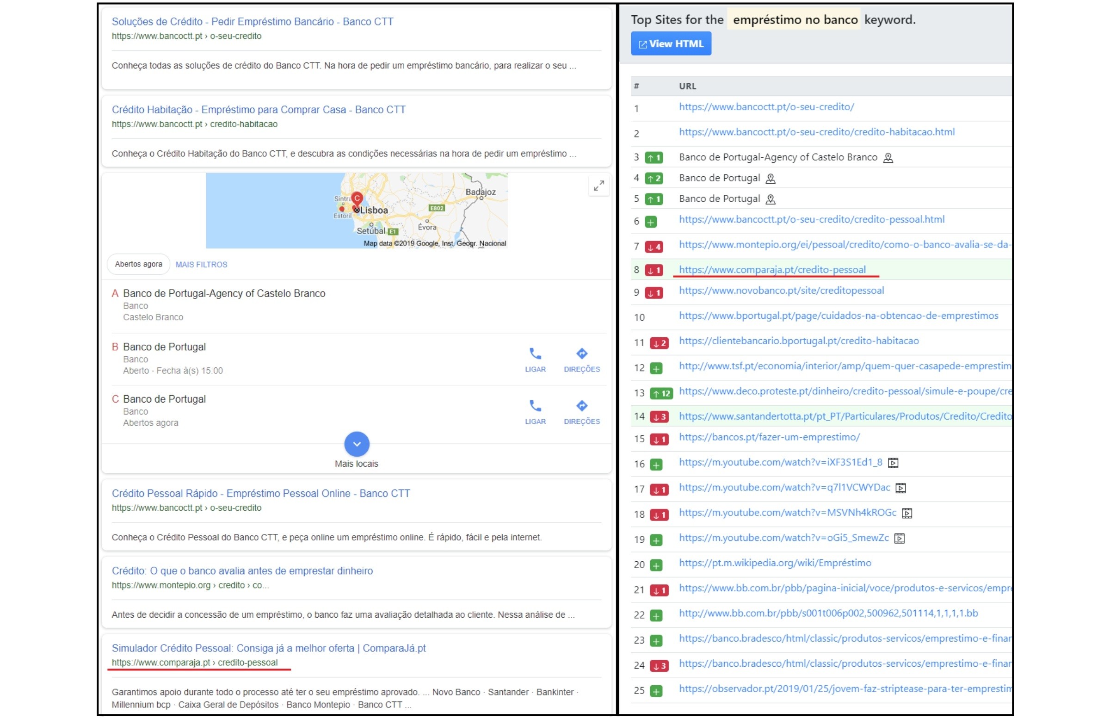Open the rank 6 credito-pessoal.html URL
The image size is (1110, 719).
pyautogui.click(x=812, y=220)
